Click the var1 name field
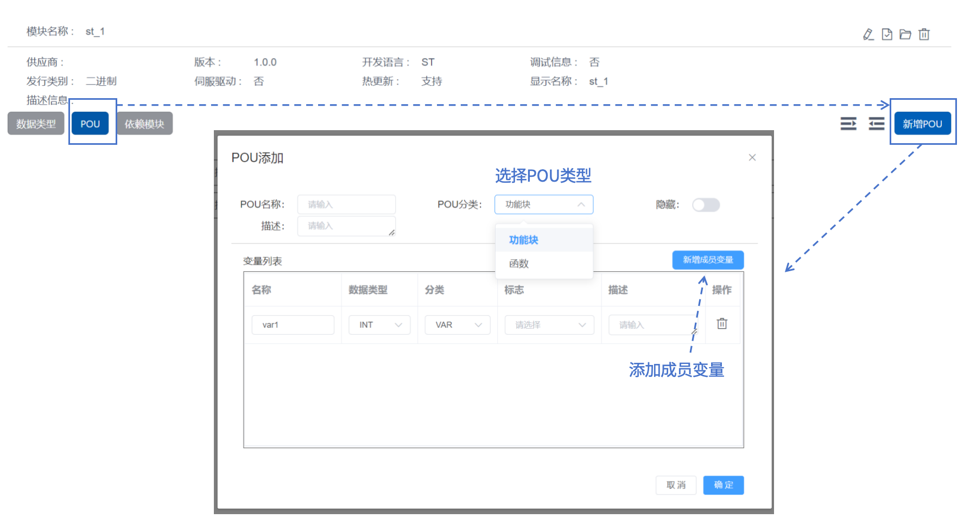The height and width of the screenshot is (525, 964). click(293, 324)
